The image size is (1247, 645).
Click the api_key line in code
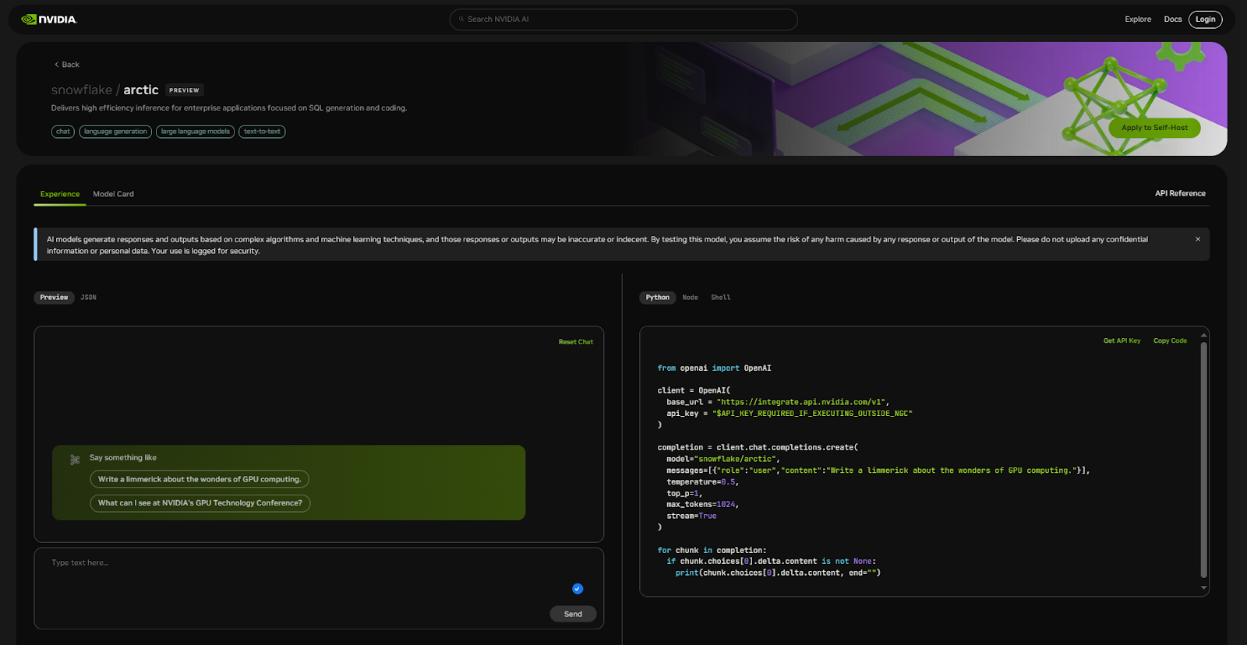coord(790,414)
